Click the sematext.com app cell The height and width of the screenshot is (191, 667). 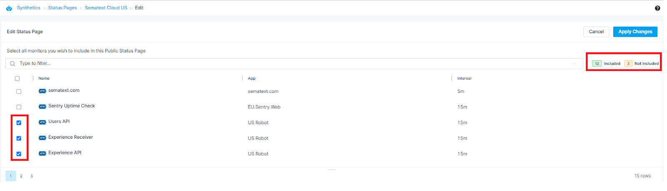[x=263, y=91]
